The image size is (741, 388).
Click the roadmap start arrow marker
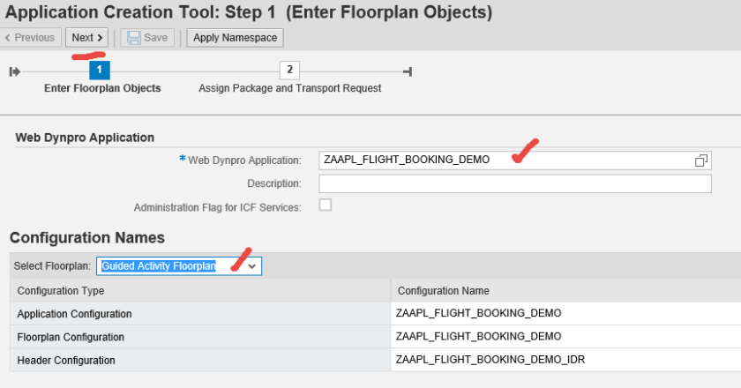pos(15,71)
